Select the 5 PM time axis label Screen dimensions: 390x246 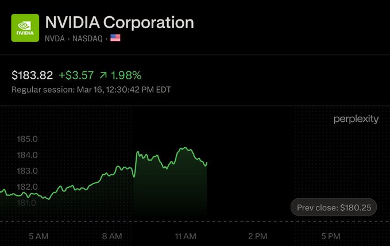click(331, 236)
